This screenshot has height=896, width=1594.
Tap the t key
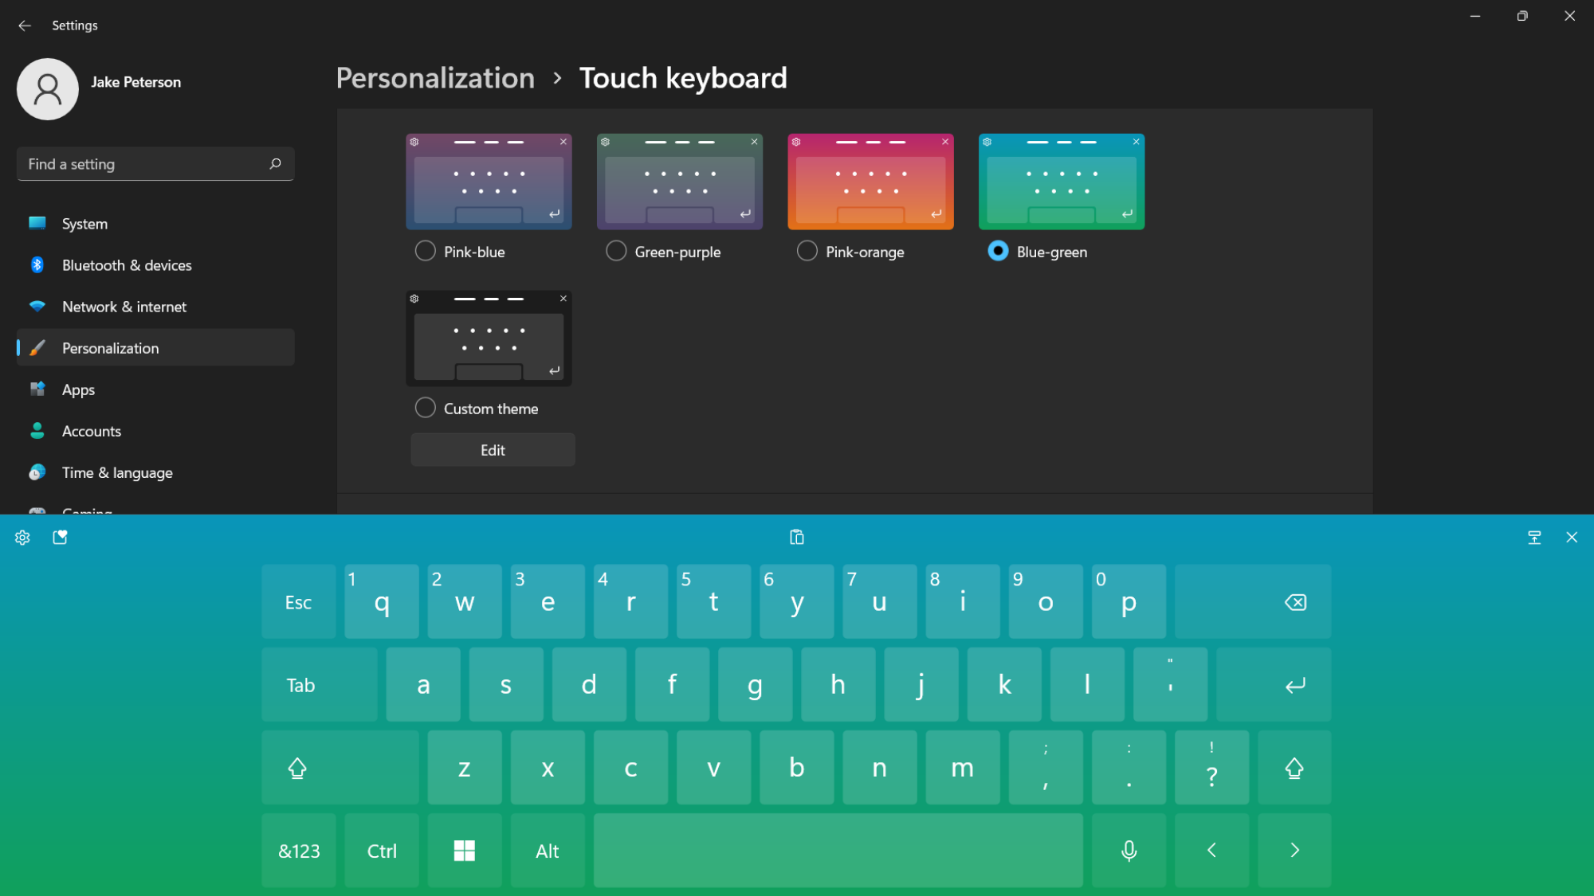tap(713, 602)
